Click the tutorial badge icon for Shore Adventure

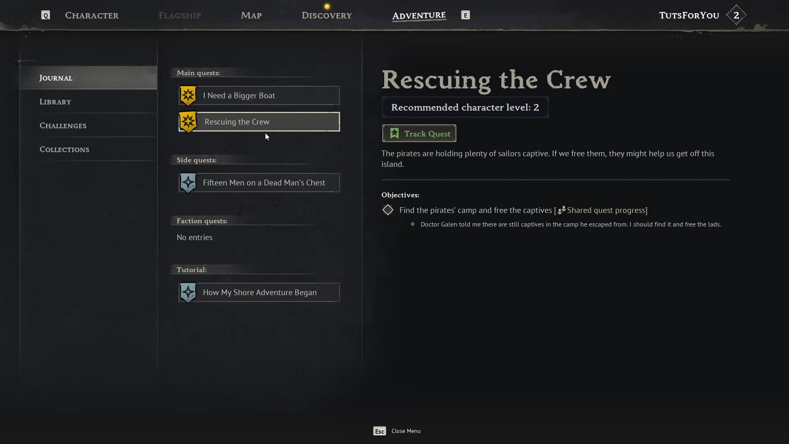188,292
